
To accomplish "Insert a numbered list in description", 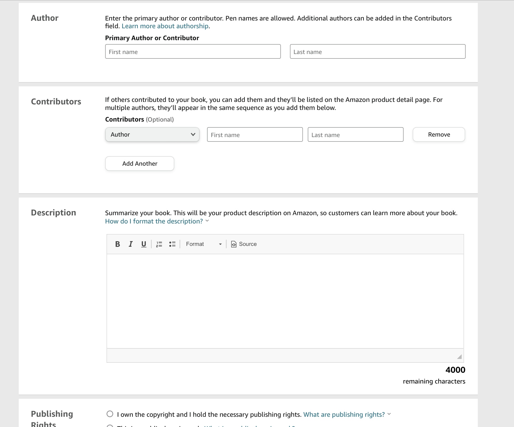I will pyautogui.click(x=159, y=244).
